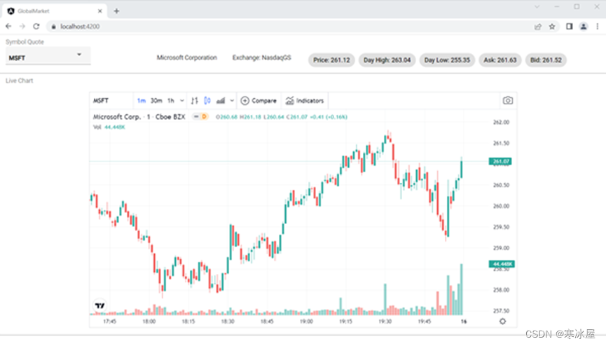Close the GlobalMarket tab

click(x=99, y=11)
